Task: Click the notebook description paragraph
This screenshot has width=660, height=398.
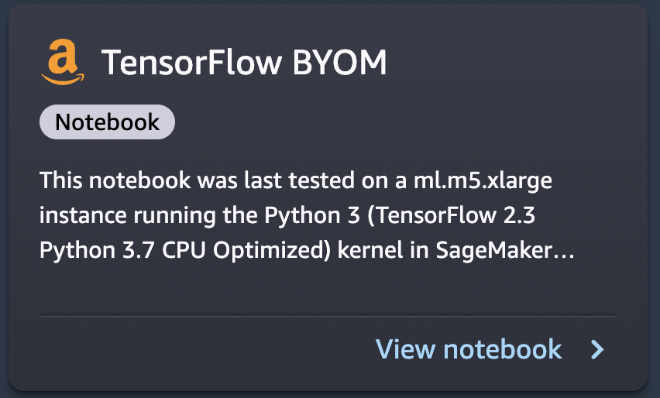Action: (x=306, y=216)
